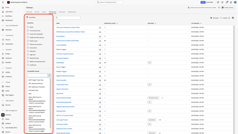Click Hide filters funnel icon
The width and height of the screenshot is (238, 134).
tap(27, 18)
